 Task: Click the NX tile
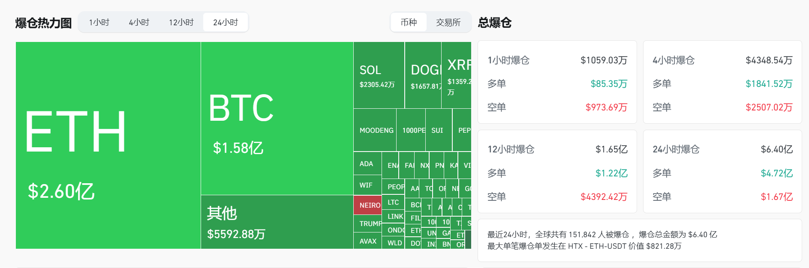coord(422,165)
